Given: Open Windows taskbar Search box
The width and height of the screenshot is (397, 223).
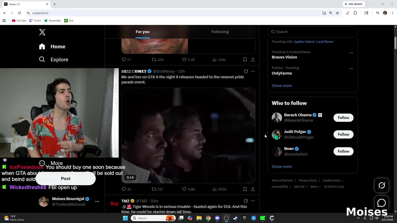Looking at the screenshot, I should click(x=153, y=218).
